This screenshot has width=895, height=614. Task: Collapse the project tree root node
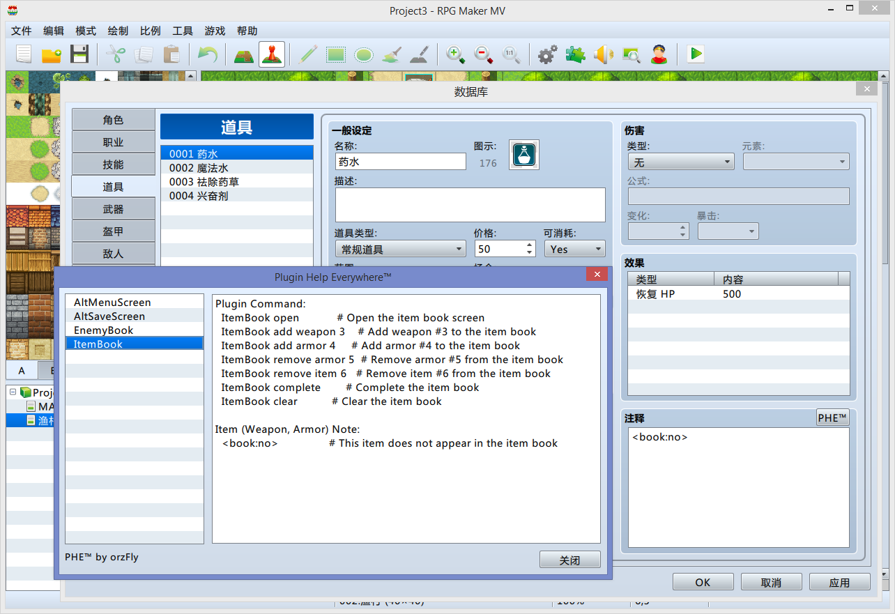tap(13, 392)
